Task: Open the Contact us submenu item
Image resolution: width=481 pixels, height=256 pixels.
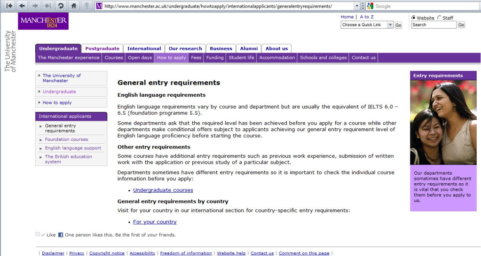Action: [363, 58]
